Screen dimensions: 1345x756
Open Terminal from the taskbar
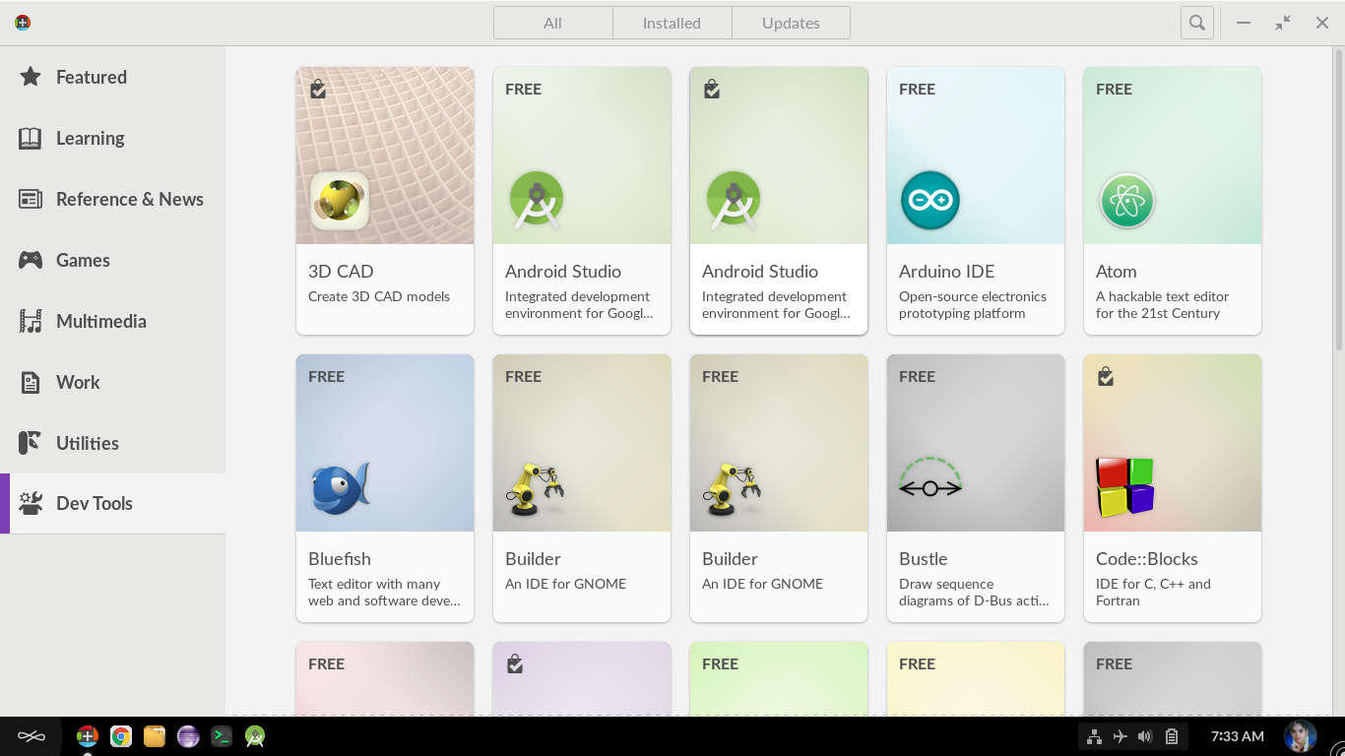point(222,736)
